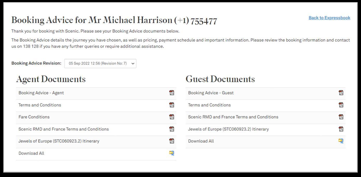Screen dimensions: 361x177
Task: Open Fare Conditions PDF icon
Action: click(172, 117)
